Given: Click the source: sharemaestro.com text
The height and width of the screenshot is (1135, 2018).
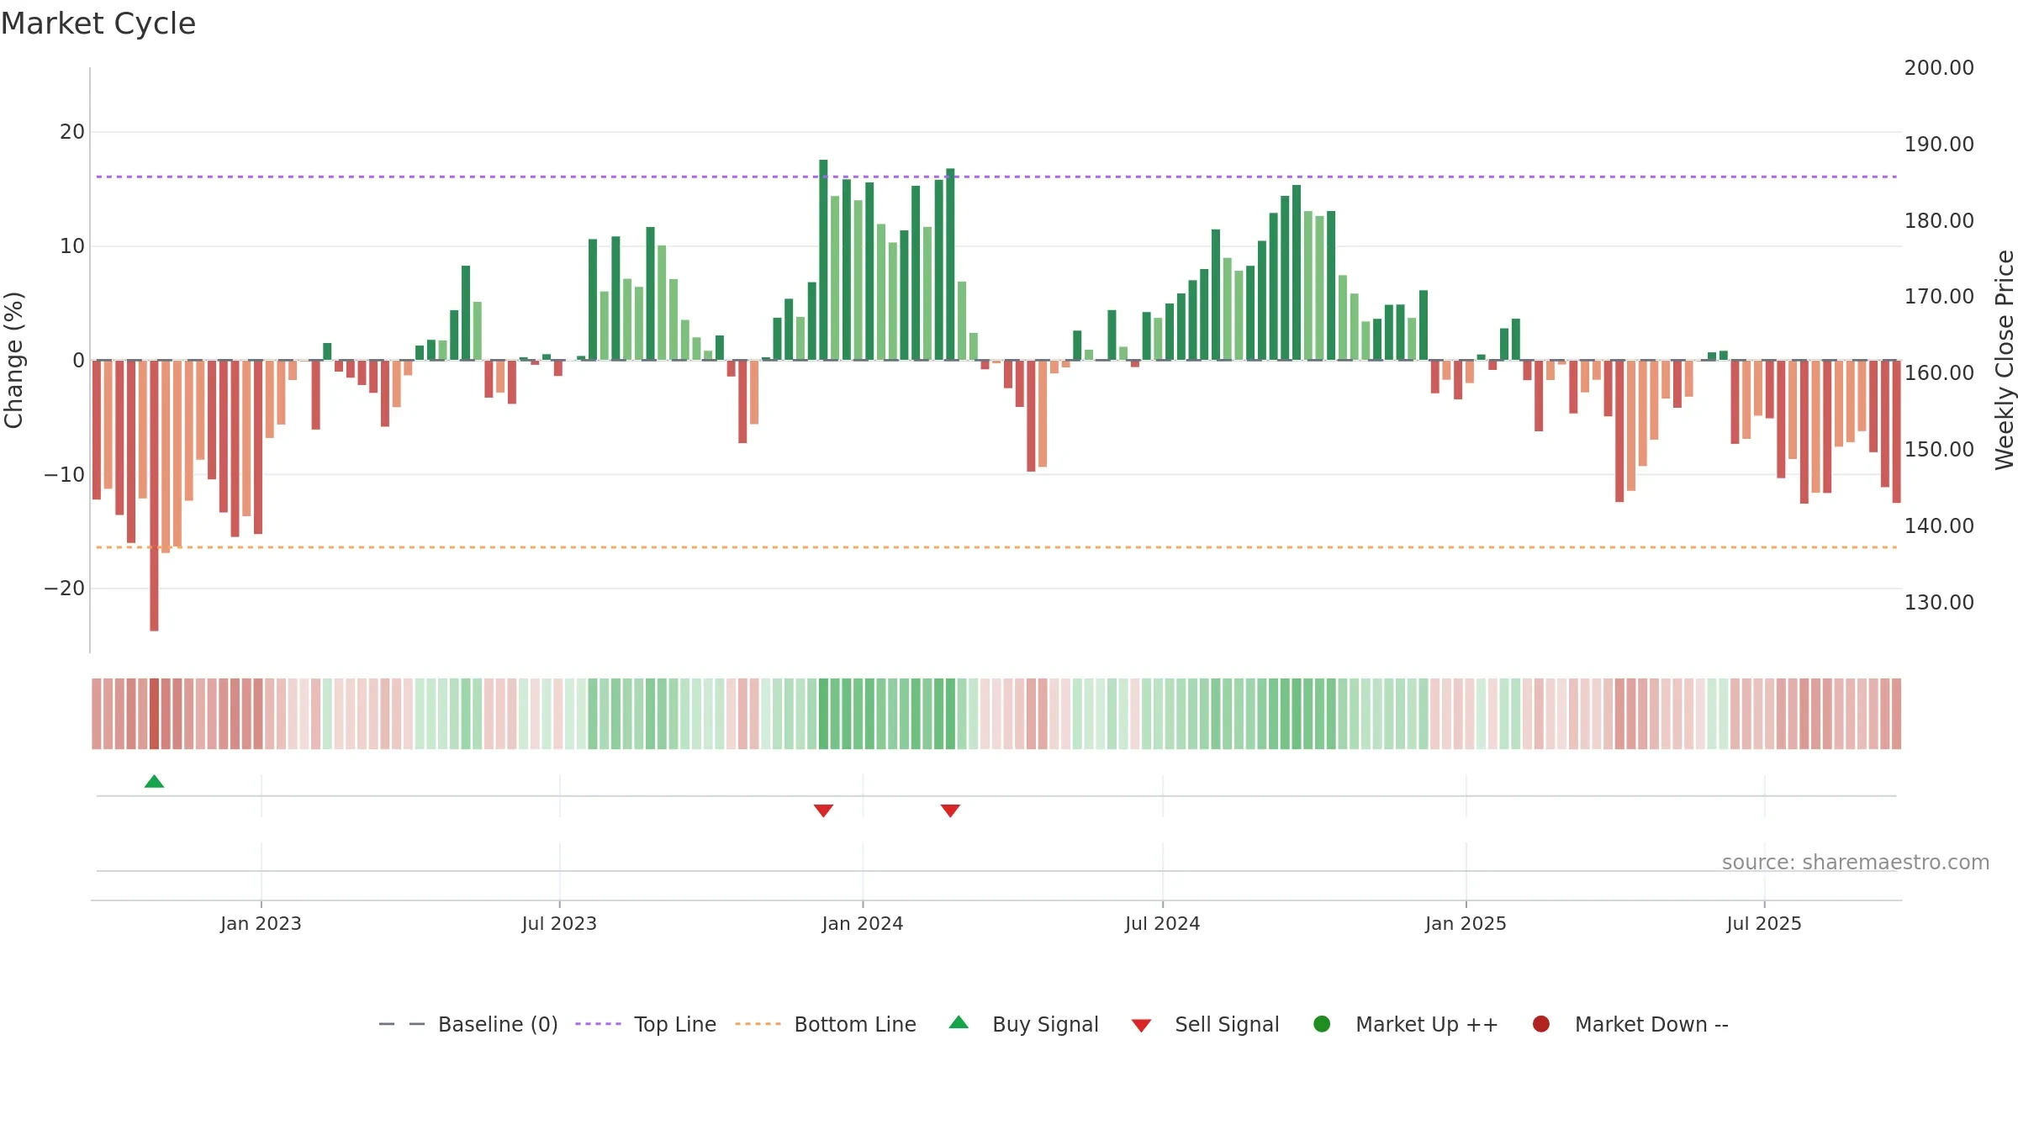Looking at the screenshot, I should pyautogui.click(x=1856, y=863).
